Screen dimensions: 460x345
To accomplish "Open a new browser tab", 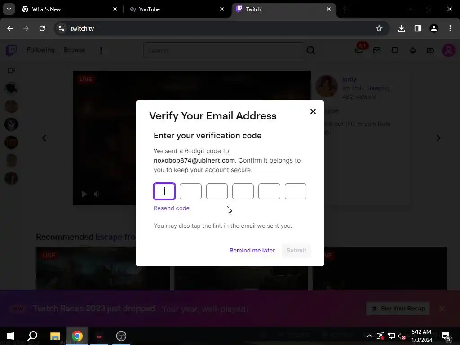I will click(x=345, y=9).
